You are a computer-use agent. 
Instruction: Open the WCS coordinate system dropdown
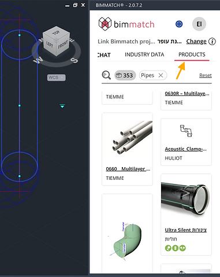point(57,77)
